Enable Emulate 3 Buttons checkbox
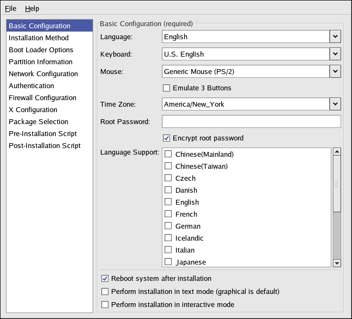Screen dimensions: 352x319 [167, 88]
